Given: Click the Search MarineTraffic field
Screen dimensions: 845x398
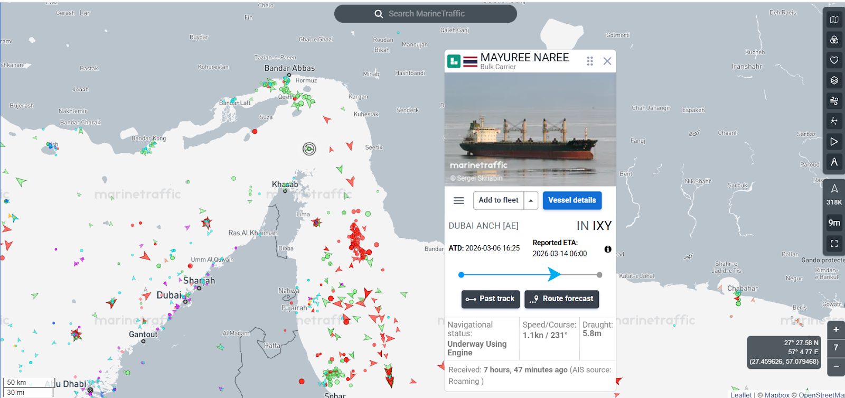Looking at the screenshot, I should (426, 14).
